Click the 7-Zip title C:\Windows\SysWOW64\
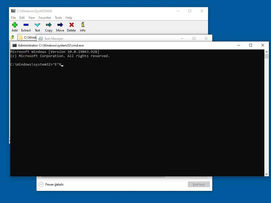This screenshot has width=271, height=203. click(x=35, y=11)
